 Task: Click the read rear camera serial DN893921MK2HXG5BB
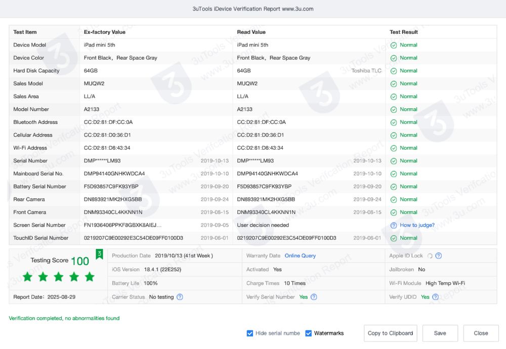click(266, 199)
